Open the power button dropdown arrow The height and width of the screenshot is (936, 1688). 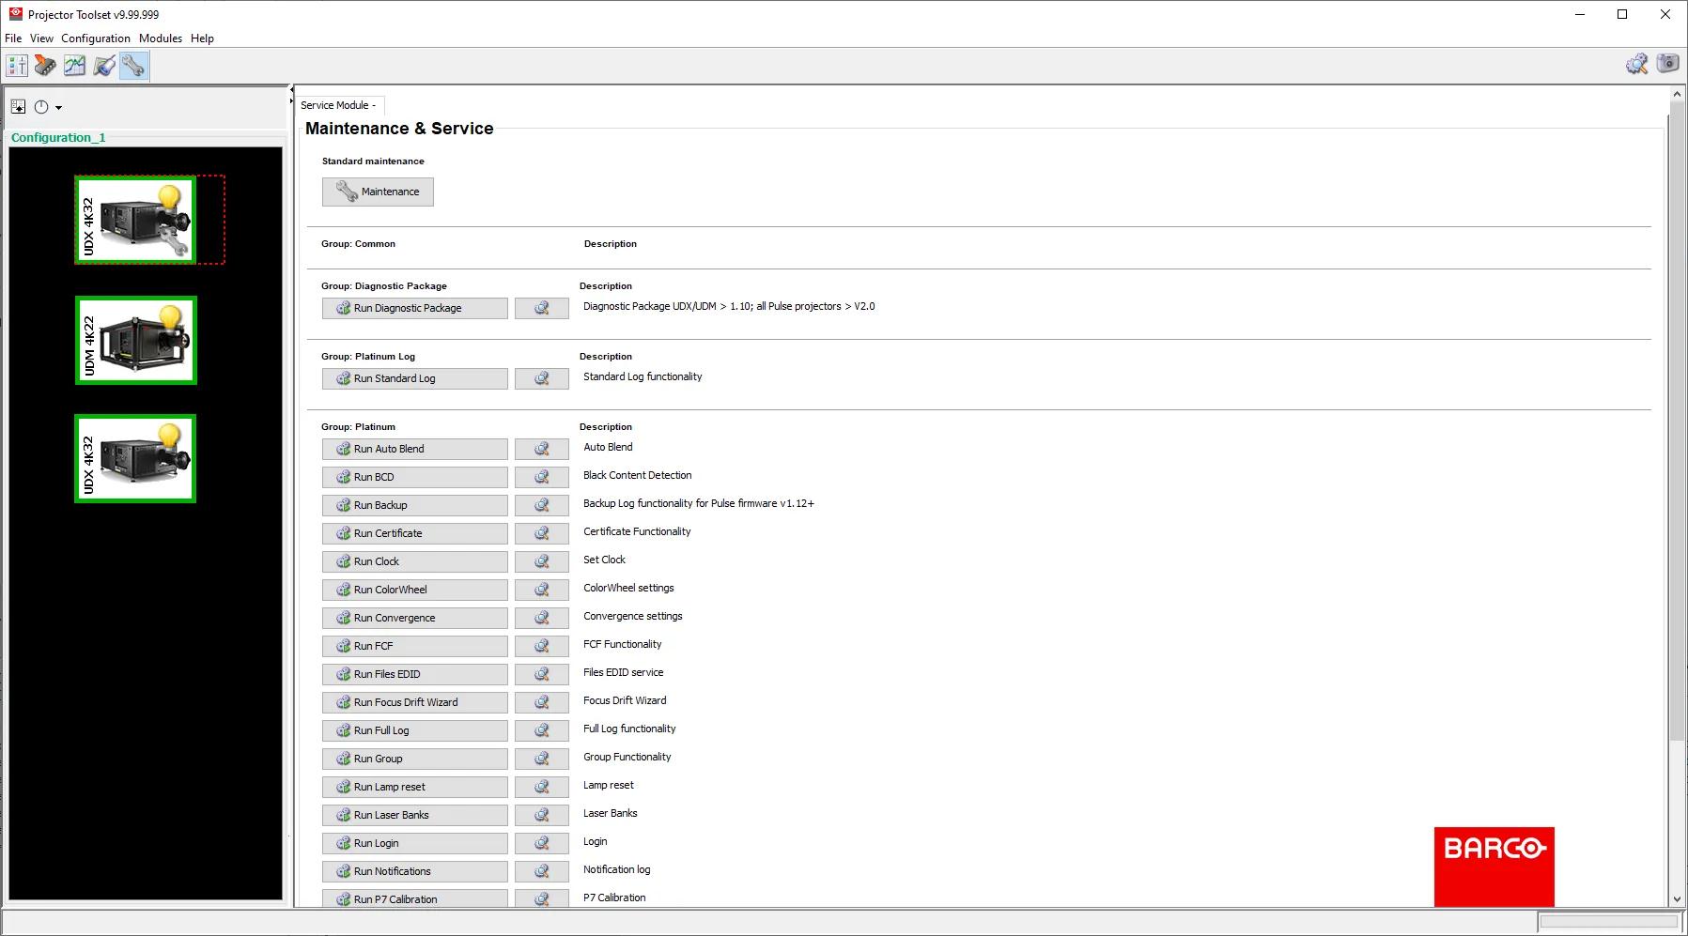coord(58,108)
